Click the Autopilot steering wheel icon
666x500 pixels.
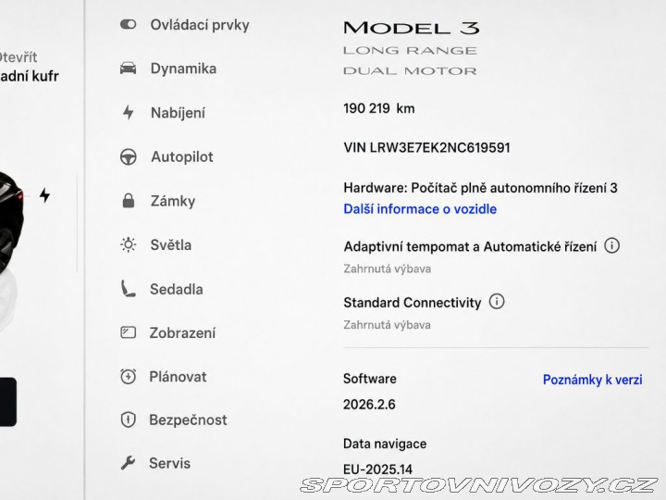coord(129,156)
